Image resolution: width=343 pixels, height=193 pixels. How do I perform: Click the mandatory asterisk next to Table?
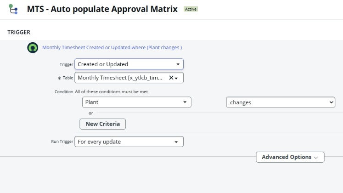[59, 79]
